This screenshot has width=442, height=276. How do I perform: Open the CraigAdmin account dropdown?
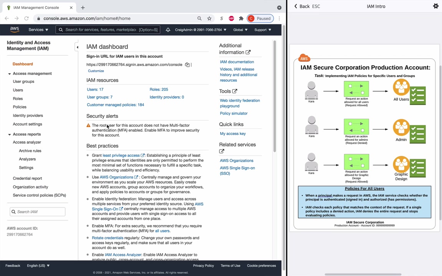(200, 30)
